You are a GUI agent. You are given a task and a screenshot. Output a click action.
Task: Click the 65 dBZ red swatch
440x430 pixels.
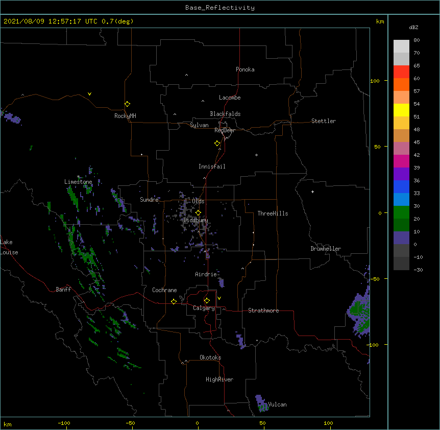[x=401, y=72]
